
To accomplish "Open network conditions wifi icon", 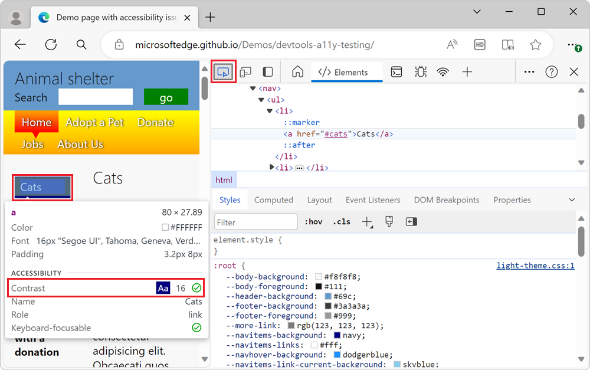I will [x=443, y=71].
